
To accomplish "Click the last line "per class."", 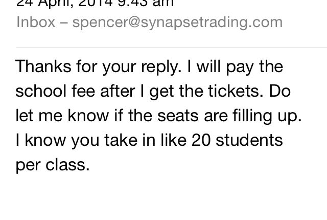I will click(52, 165).
